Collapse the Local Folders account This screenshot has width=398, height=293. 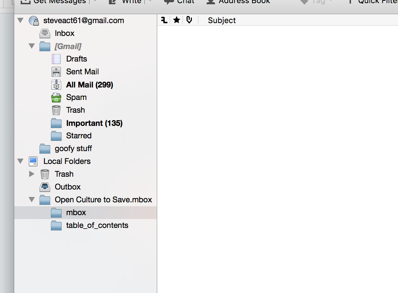(x=20, y=161)
